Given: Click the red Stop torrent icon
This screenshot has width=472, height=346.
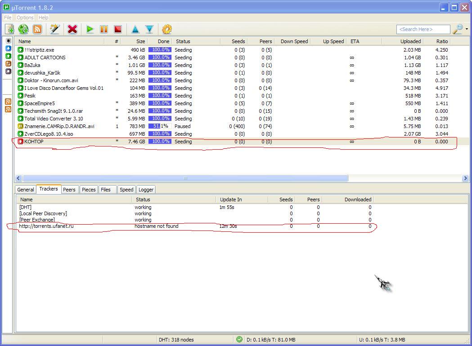Looking at the screenshot, I should 118,29.
